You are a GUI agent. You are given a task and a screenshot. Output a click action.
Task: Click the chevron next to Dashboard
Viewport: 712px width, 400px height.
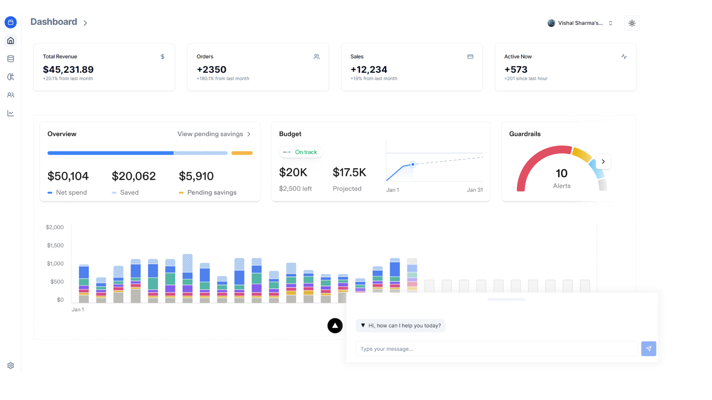click(85, 23)
